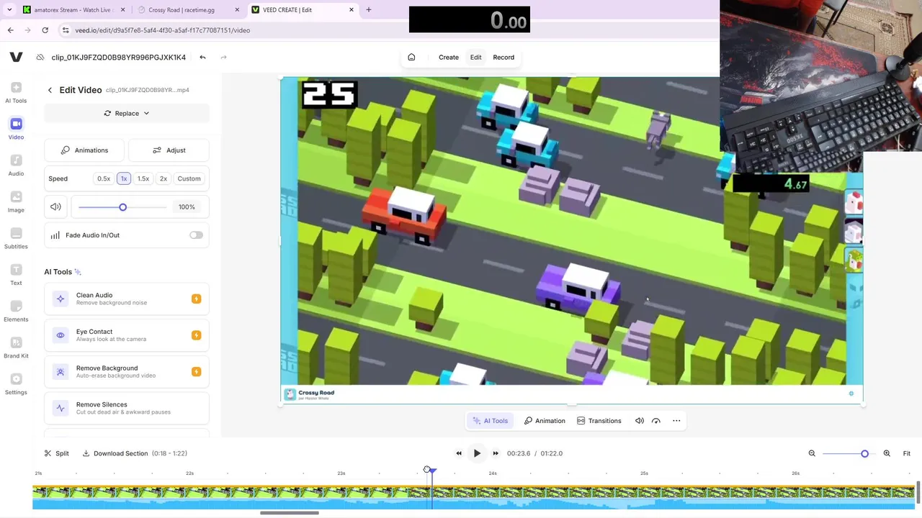Click Fit timeline zoom button

coord(907,453)
